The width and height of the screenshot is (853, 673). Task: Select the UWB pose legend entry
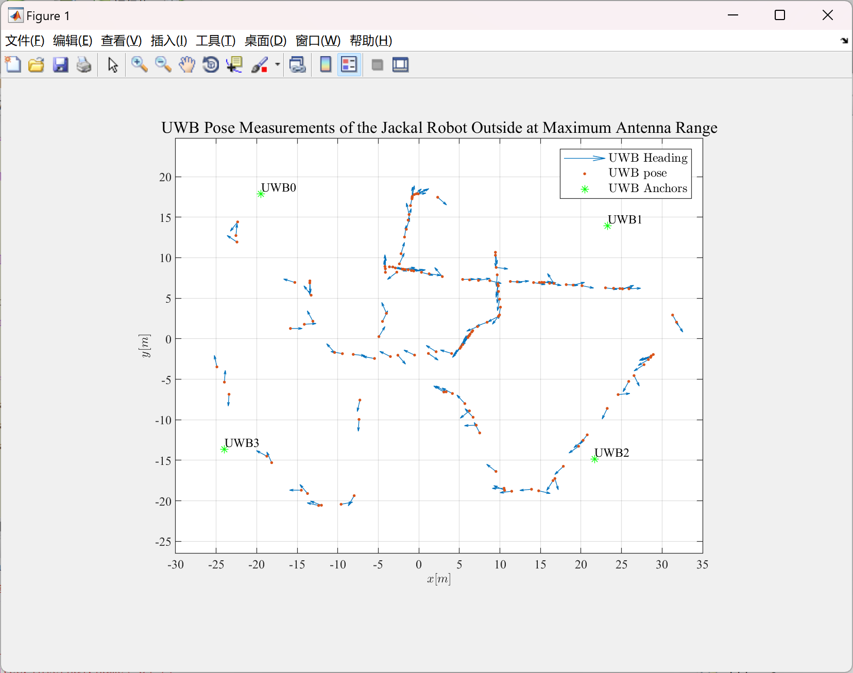pyautogui.click(x=626, y=173)
